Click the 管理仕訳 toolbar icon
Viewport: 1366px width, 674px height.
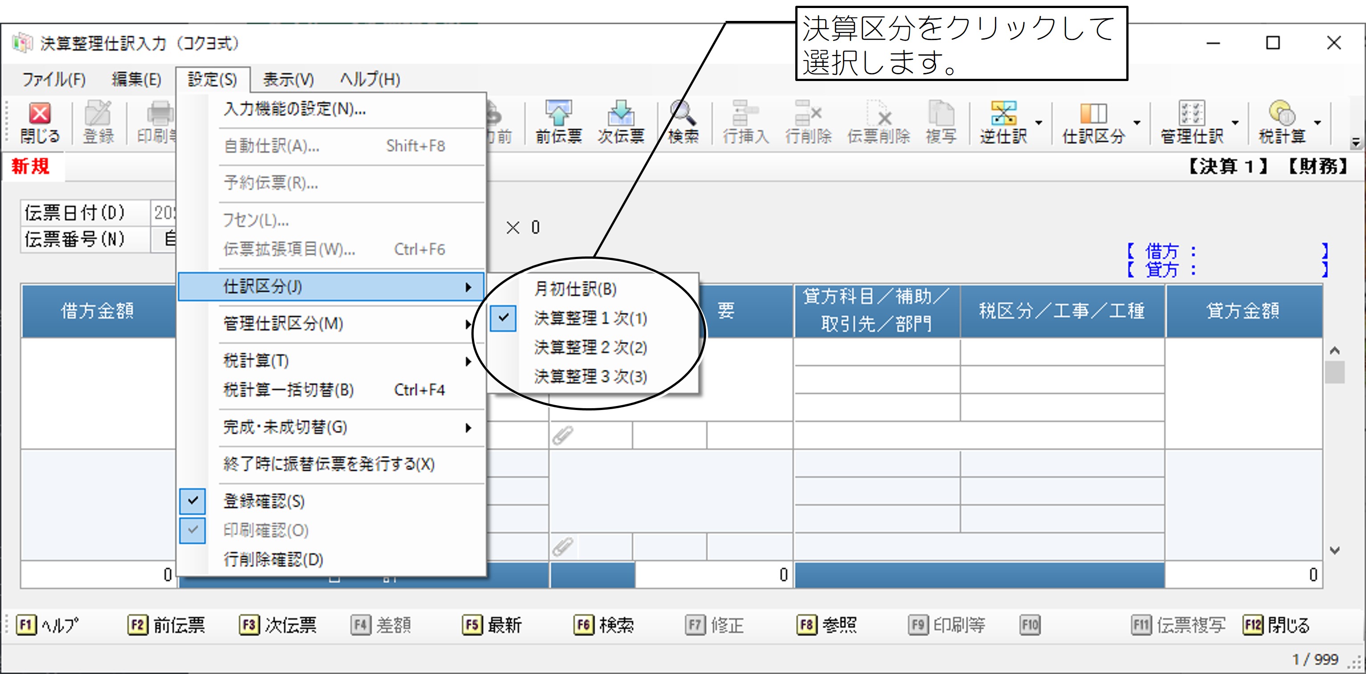(x=1191, y=123)
